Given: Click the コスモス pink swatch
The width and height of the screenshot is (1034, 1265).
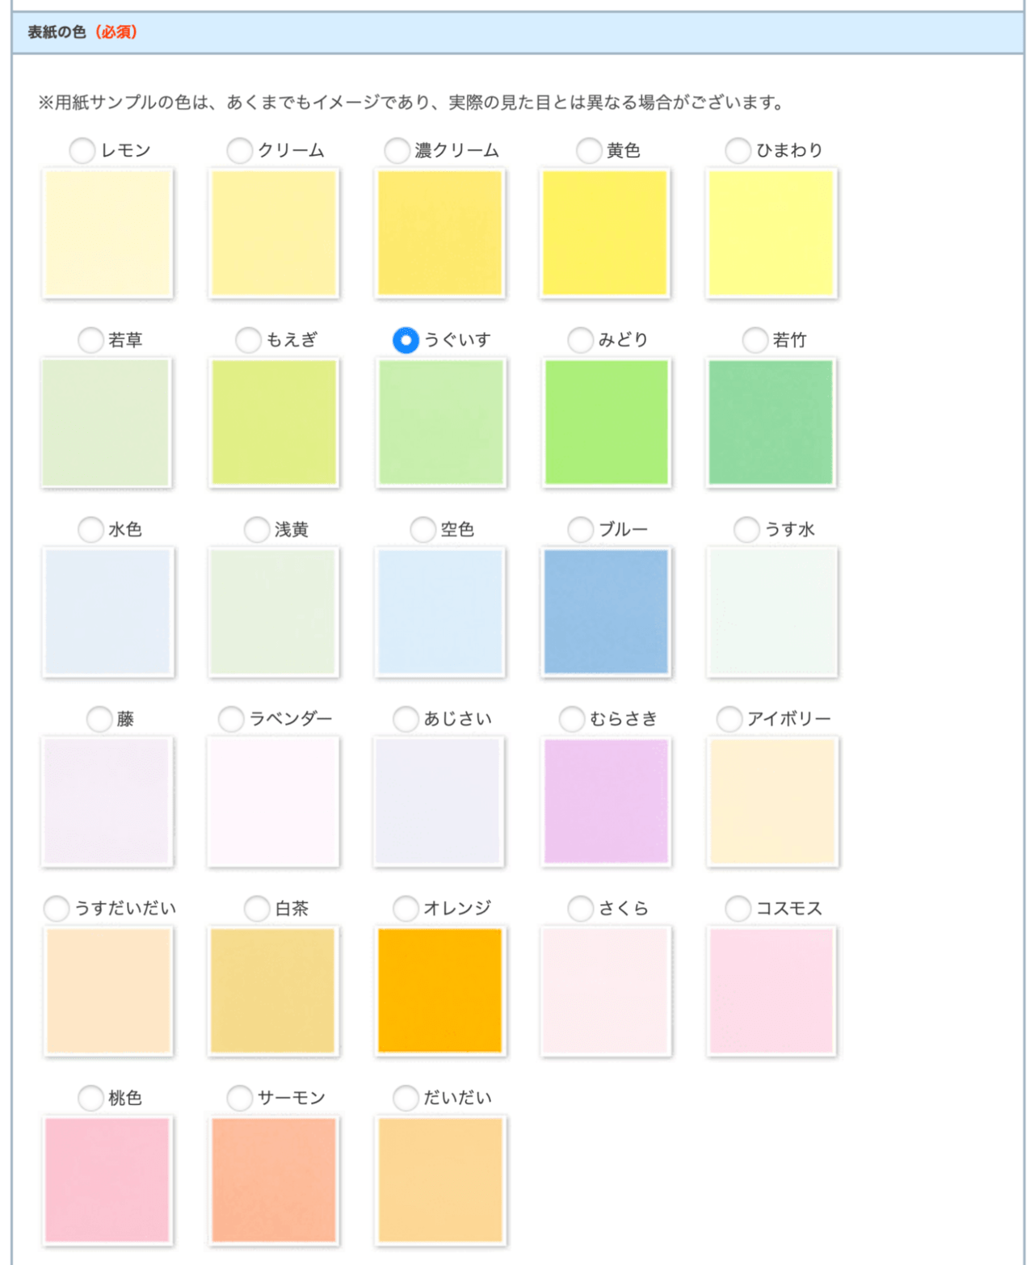Looking at the screenshot, I should [x=771, y=991].
